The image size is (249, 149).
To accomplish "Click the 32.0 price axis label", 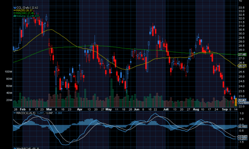I will click(x=241, y=19).
